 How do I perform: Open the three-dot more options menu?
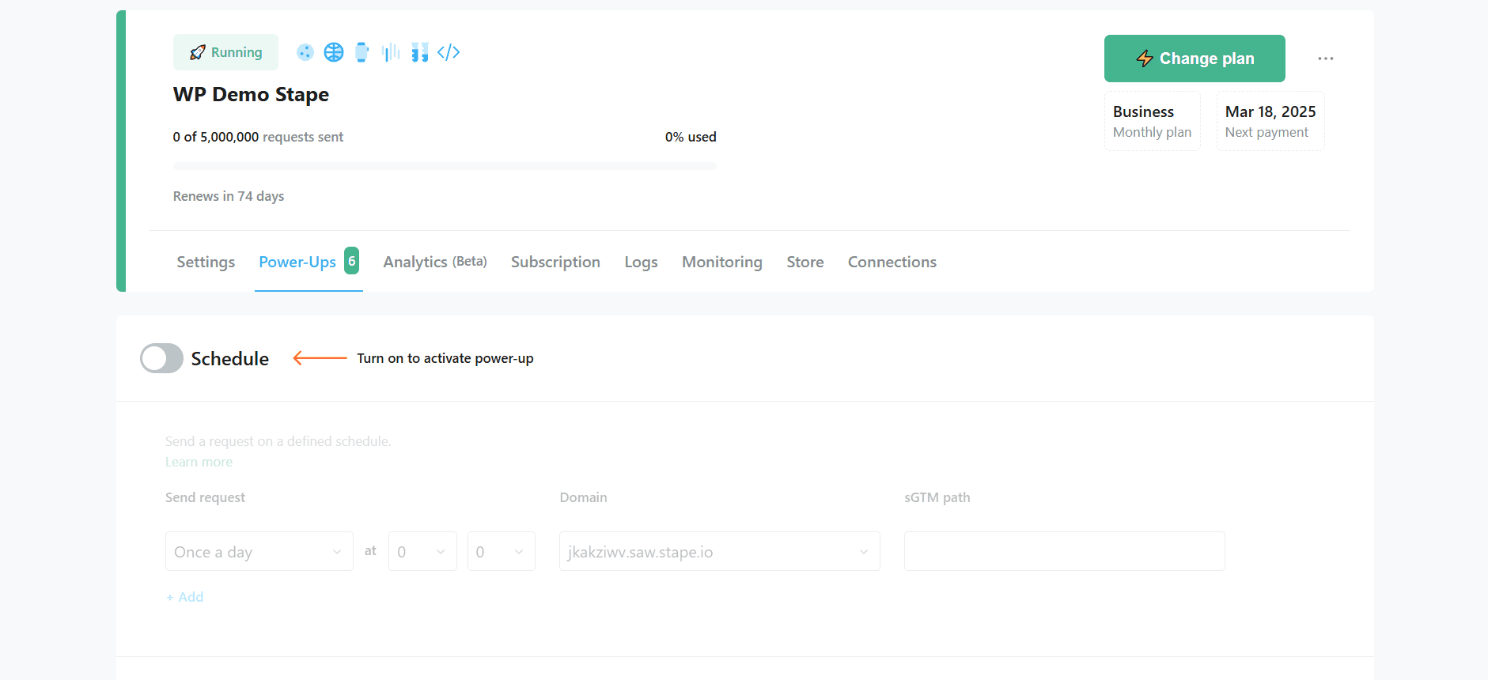tap(1326, 59)
